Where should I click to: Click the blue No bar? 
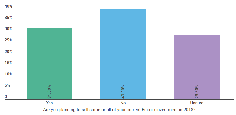click(123, 52)
